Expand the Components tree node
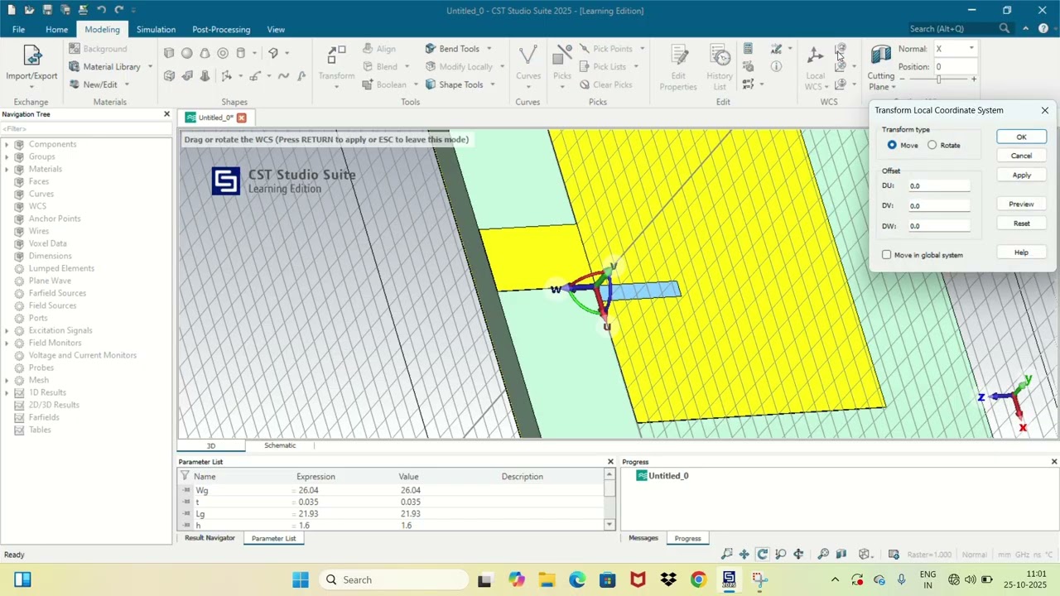Image resolution: width=1060 pixels, height=596 pixels. pyautogui.click(x=7, y=144)
